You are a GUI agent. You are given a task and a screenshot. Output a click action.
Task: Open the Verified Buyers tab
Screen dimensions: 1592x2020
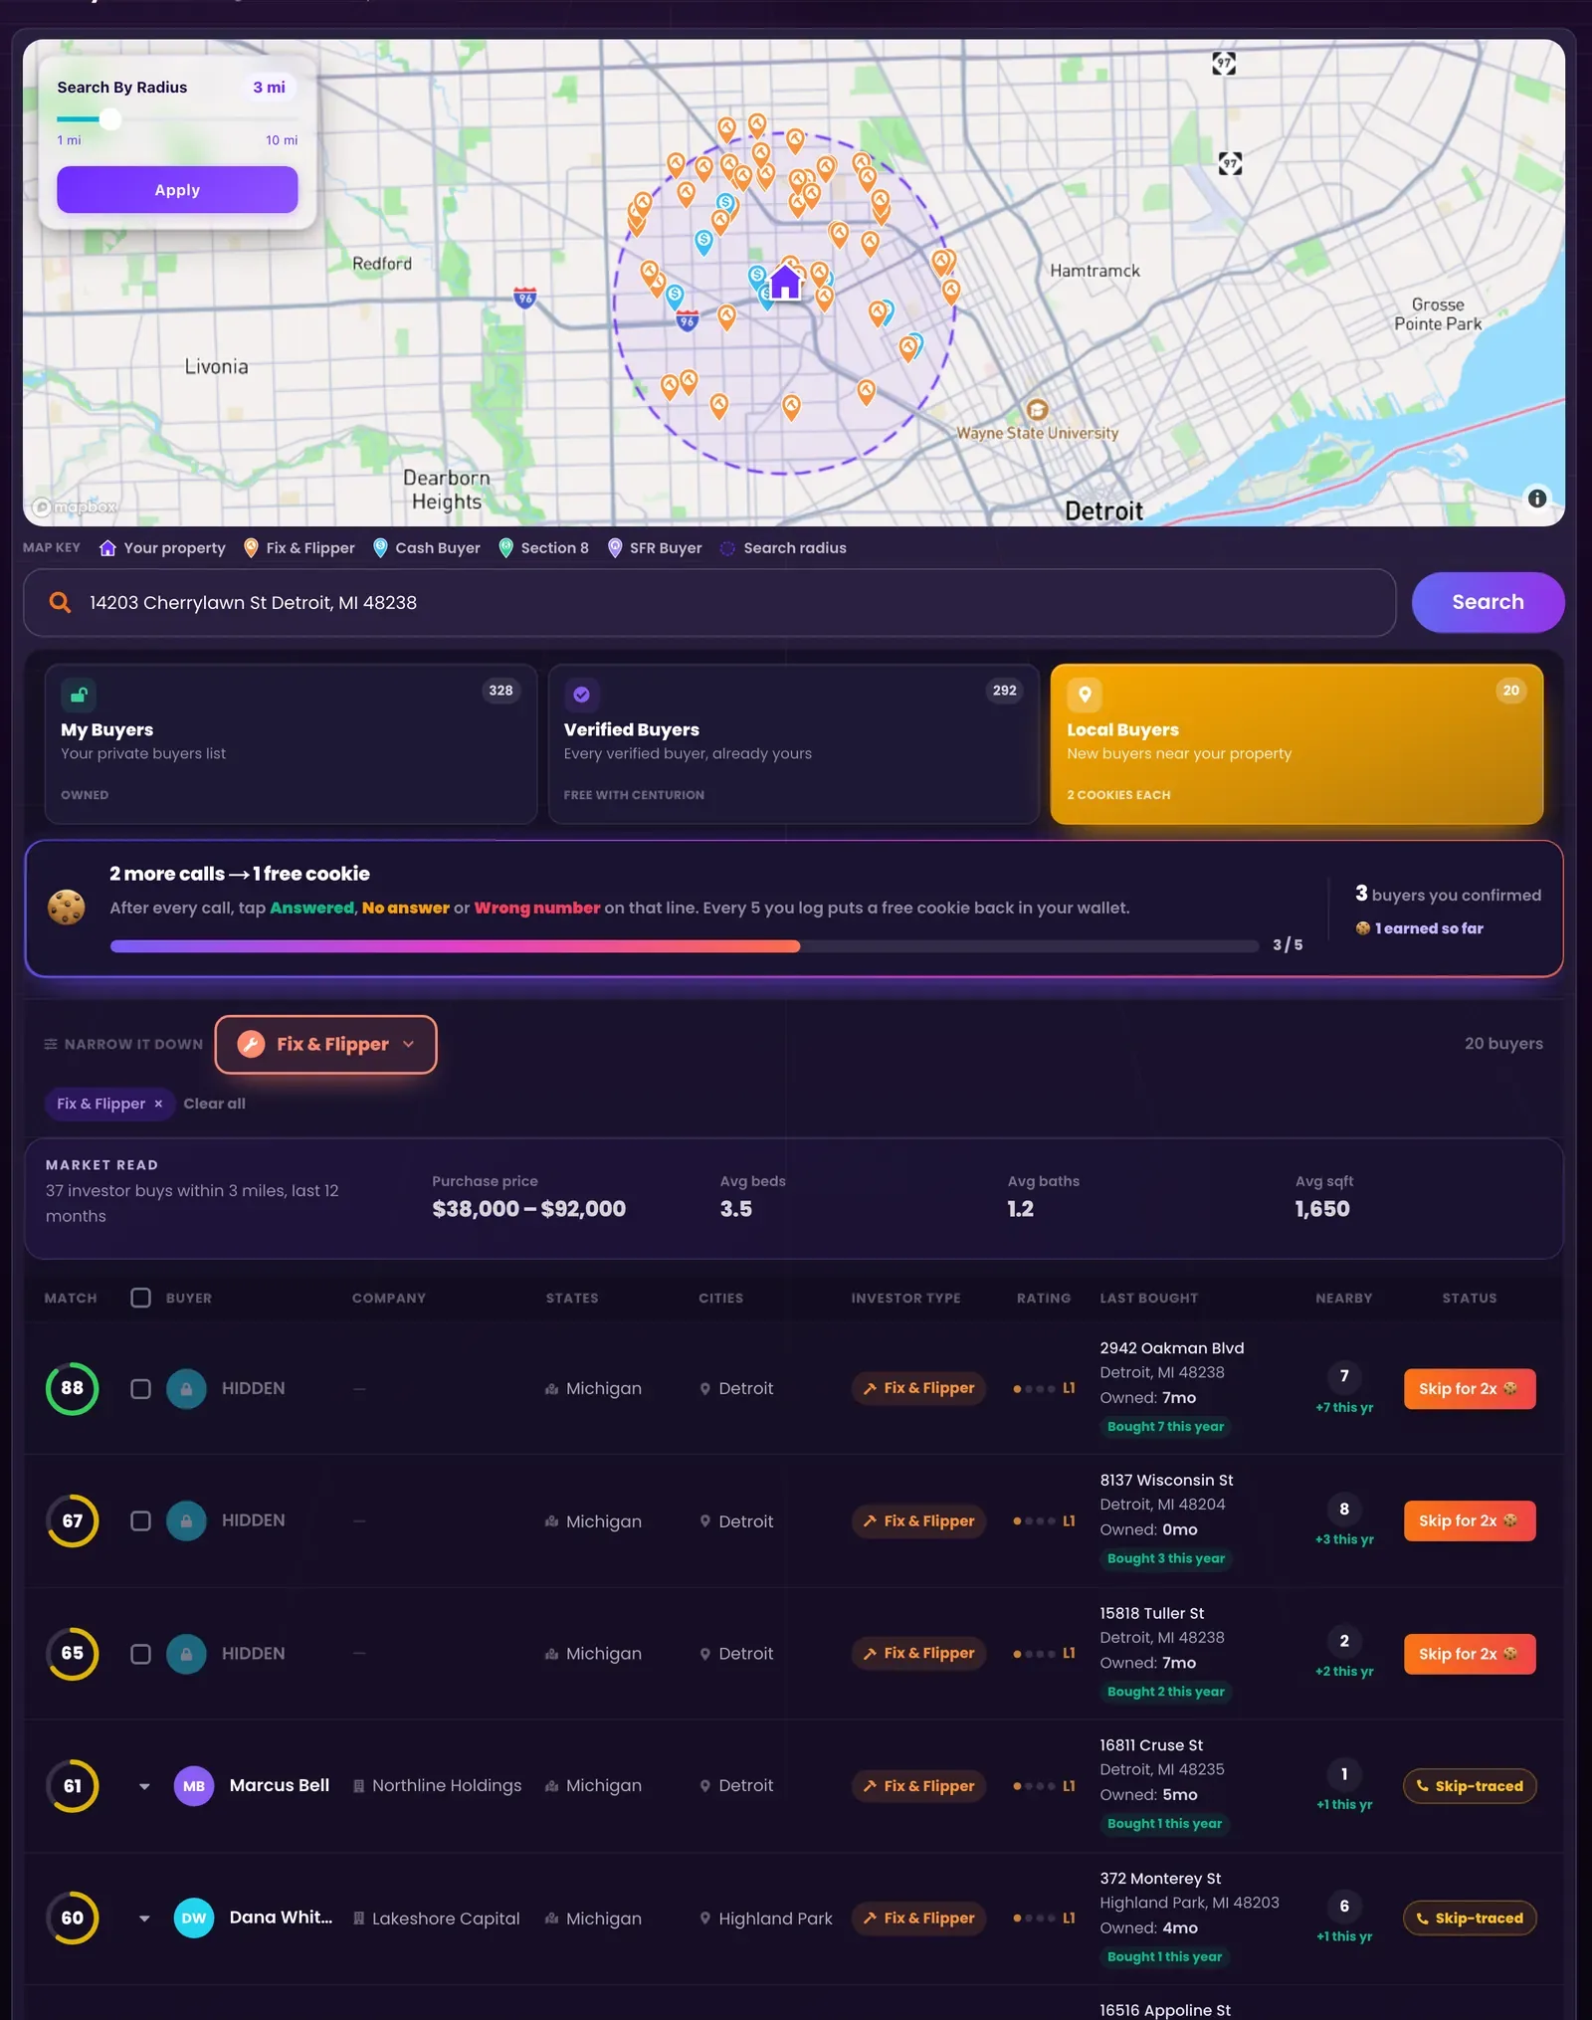tap(794, 743)
